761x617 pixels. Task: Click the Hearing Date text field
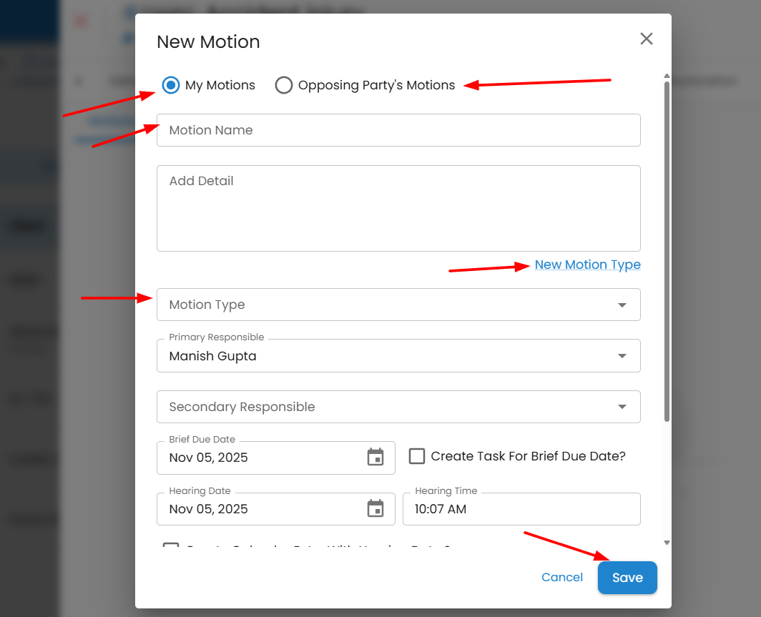tap(261, 509)
